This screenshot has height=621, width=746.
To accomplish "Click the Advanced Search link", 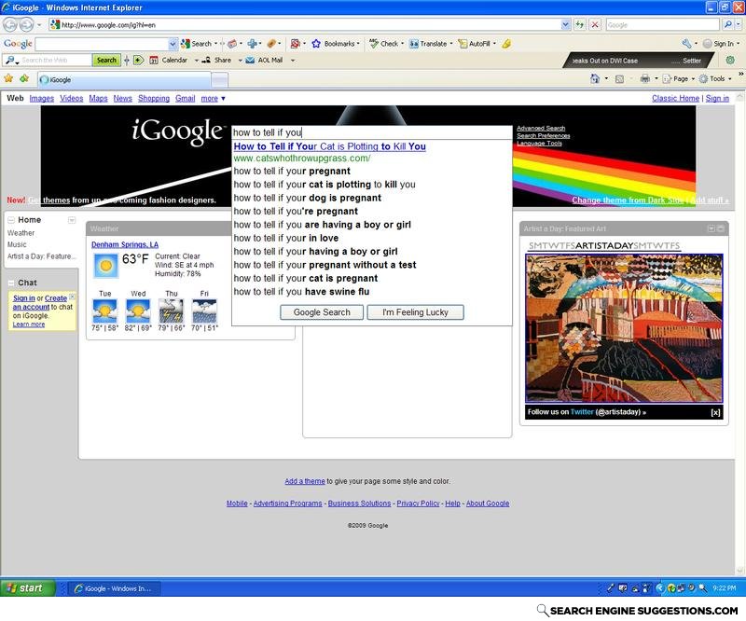I will (x=541, y=128).
